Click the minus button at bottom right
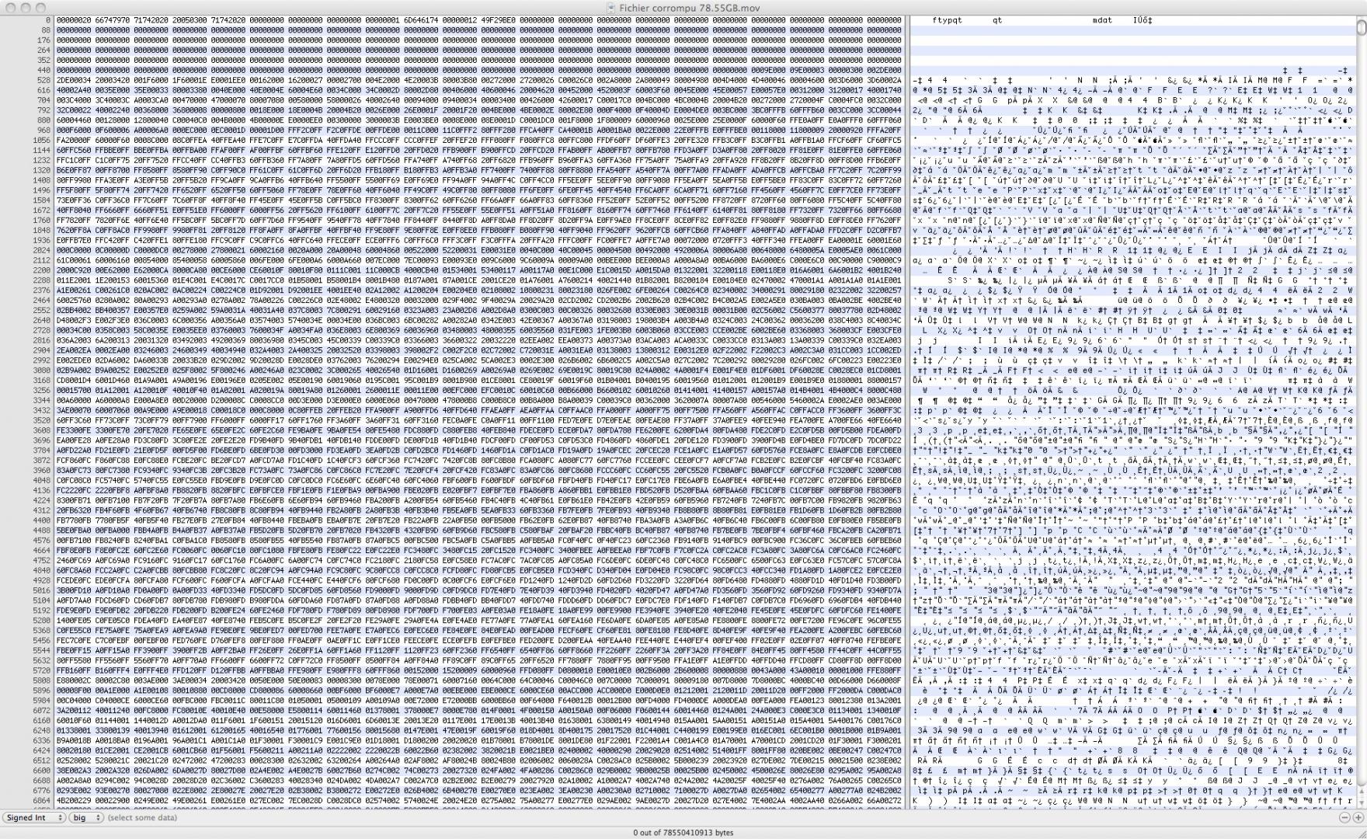The image size is (1367, 839). point(1344,817)
